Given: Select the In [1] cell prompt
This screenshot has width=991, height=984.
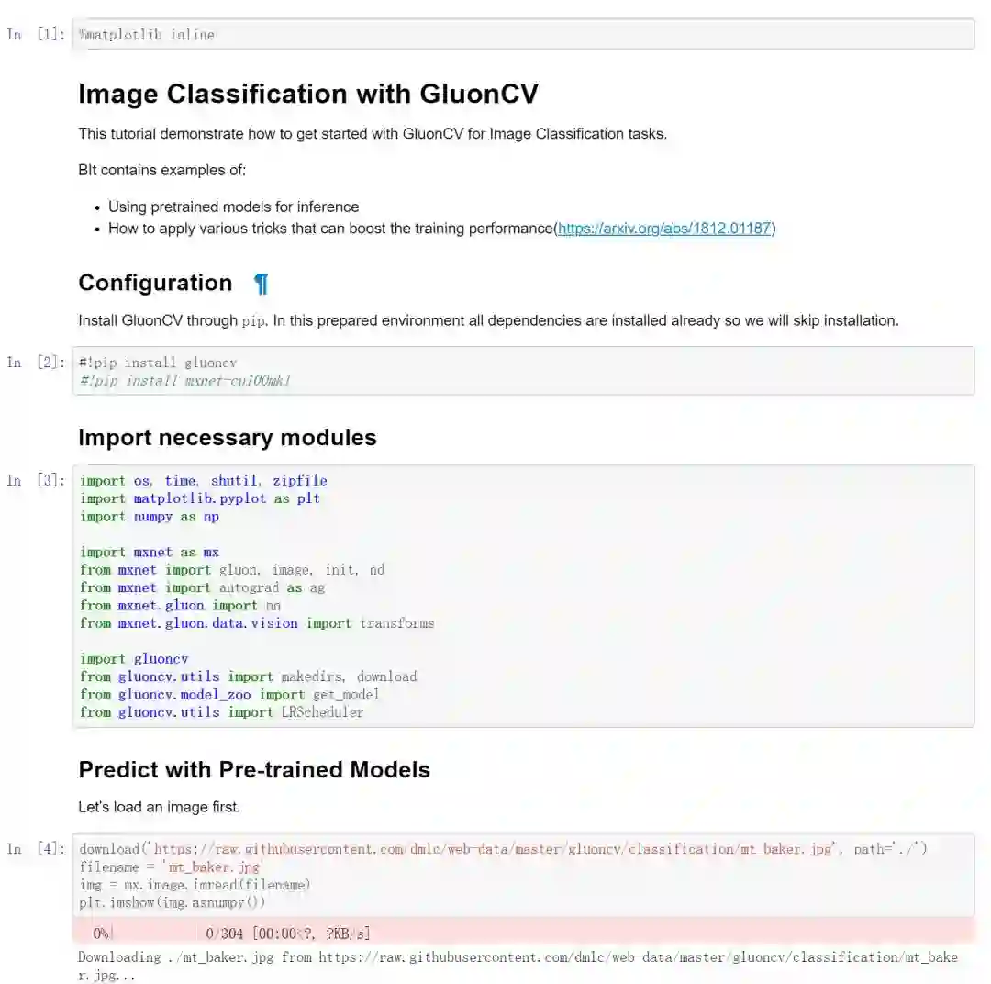Looking at the screenshot, I should (x=36, y=35).
